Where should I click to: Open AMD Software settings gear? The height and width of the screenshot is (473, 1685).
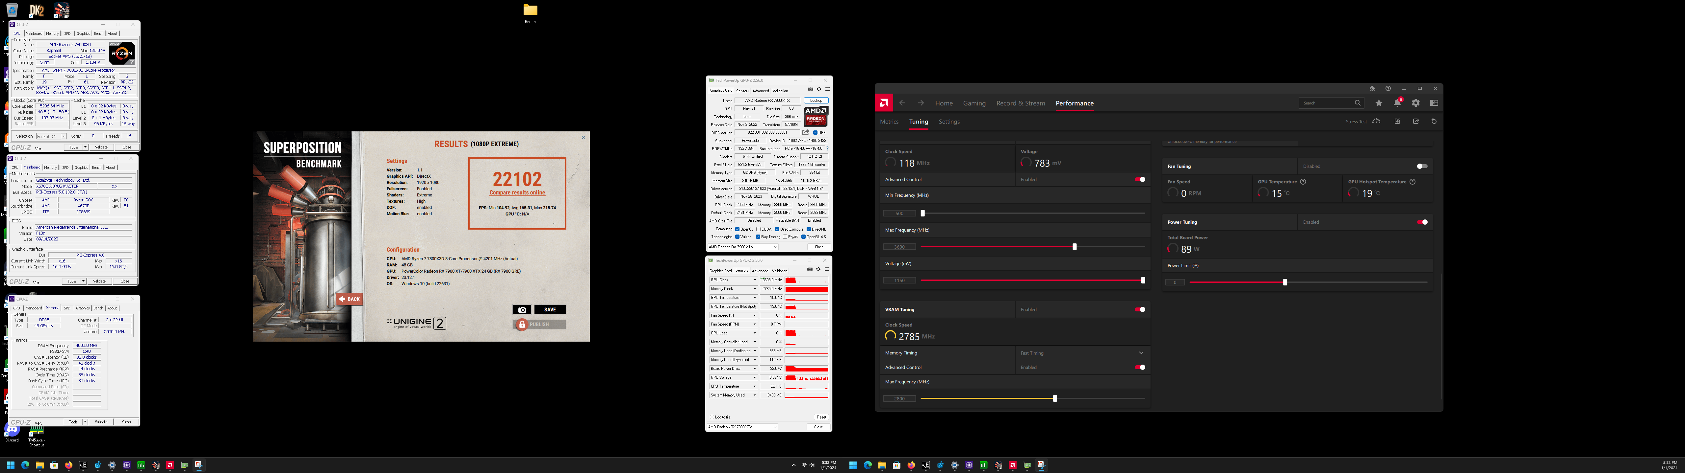(x=1415, y=102)
